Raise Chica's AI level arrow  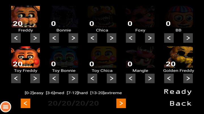point(112,38)
